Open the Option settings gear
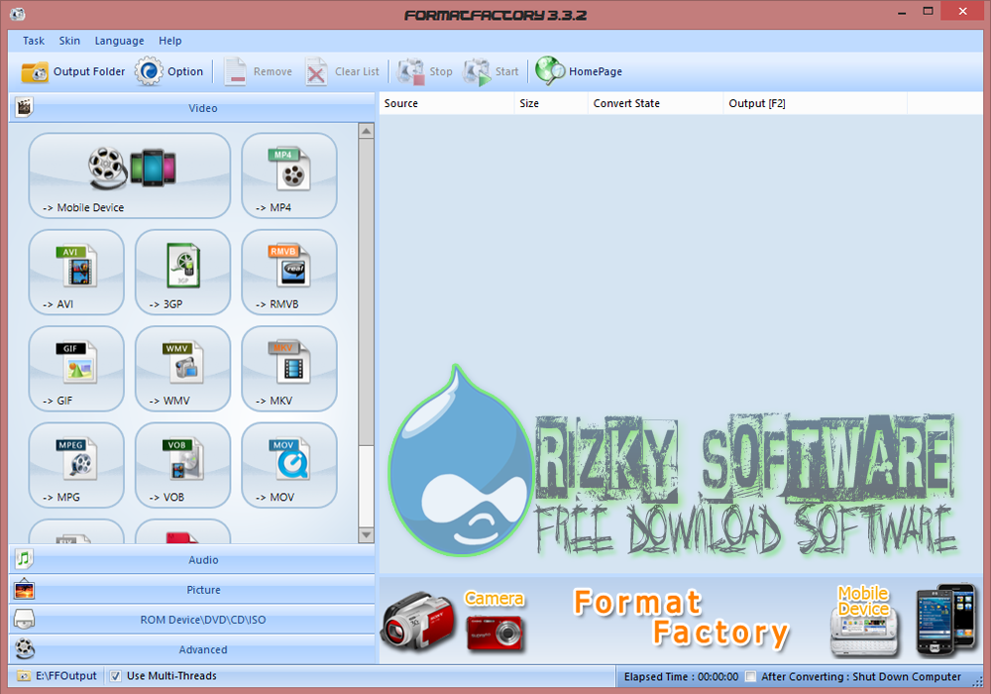 point(168,71)
